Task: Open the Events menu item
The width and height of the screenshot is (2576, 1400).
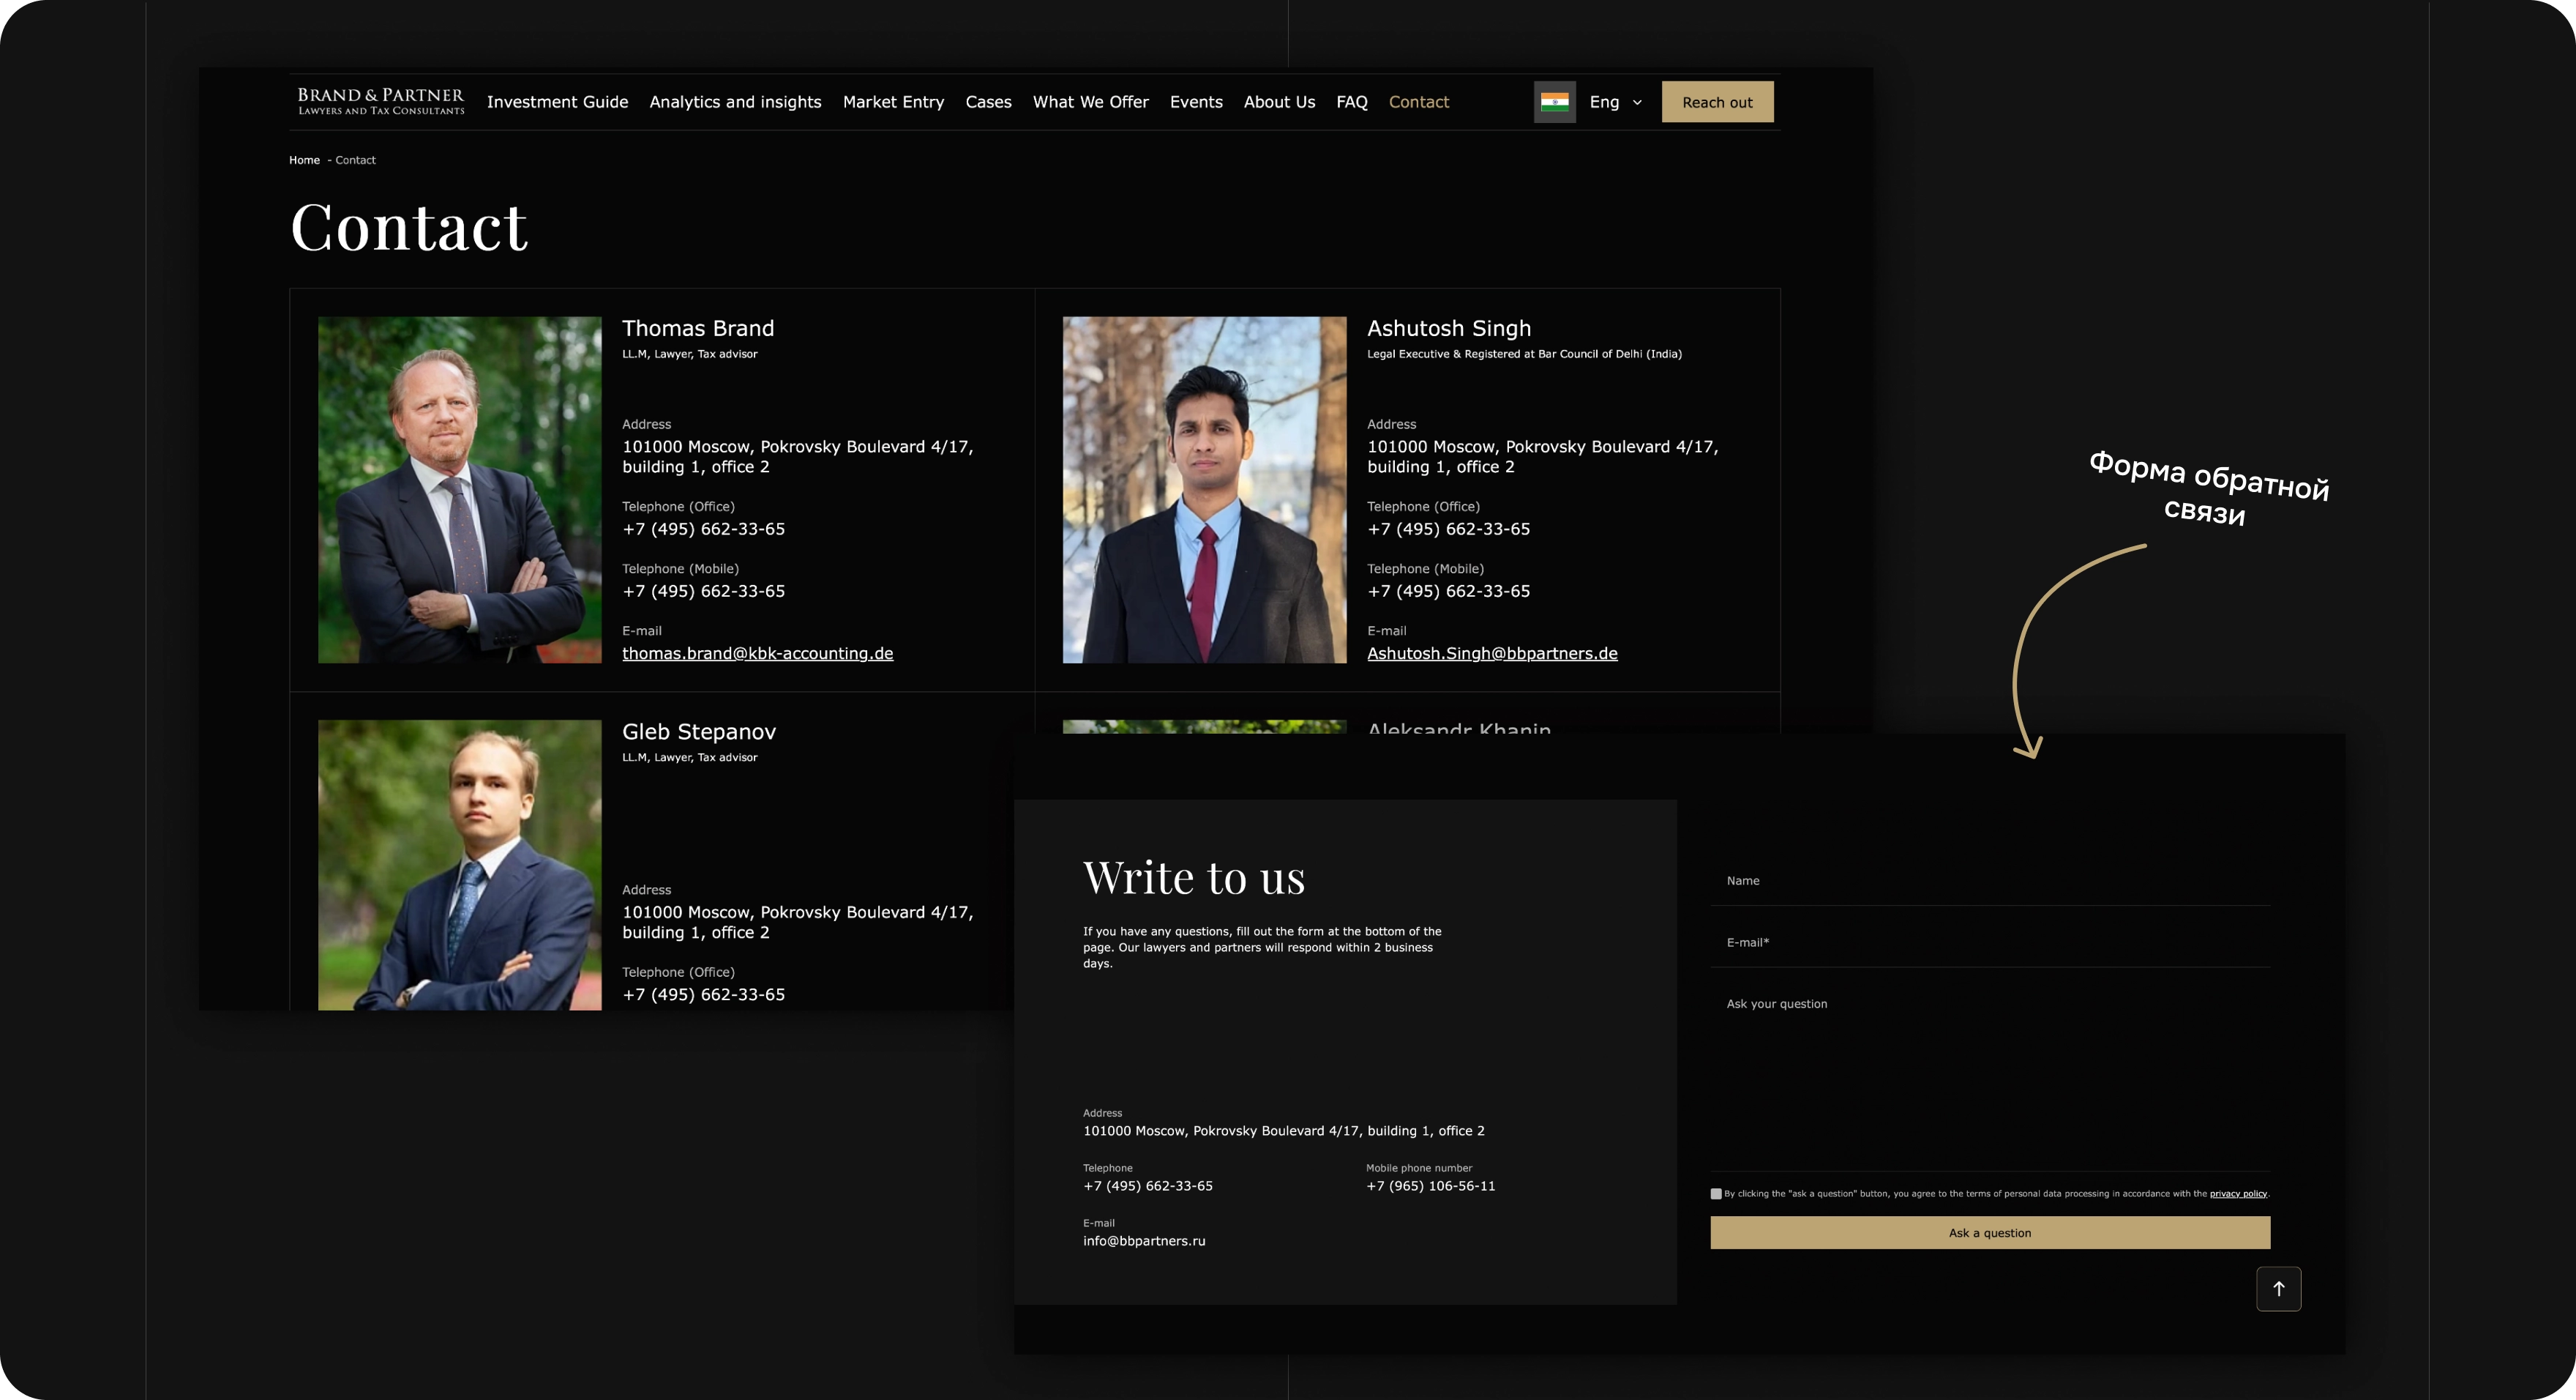Action: point(1196,102)
